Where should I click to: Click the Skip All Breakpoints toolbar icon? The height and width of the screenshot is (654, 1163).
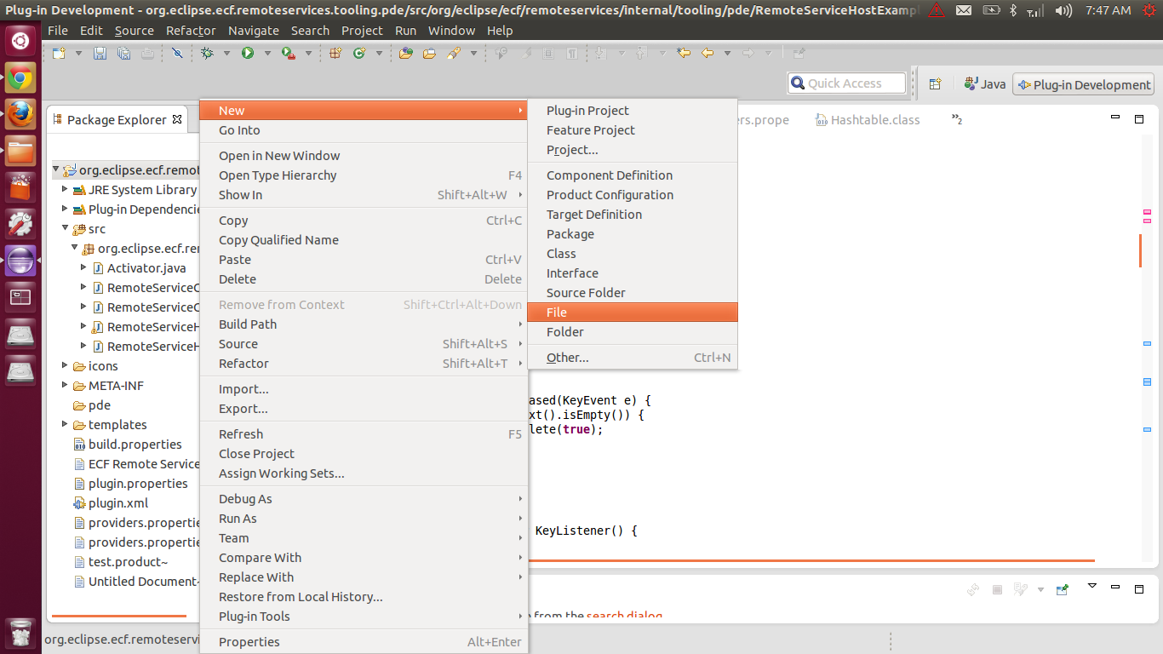176,53
